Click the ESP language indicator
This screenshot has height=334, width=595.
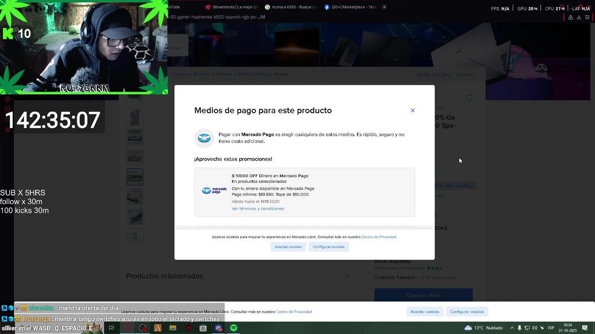click(551, 328)
